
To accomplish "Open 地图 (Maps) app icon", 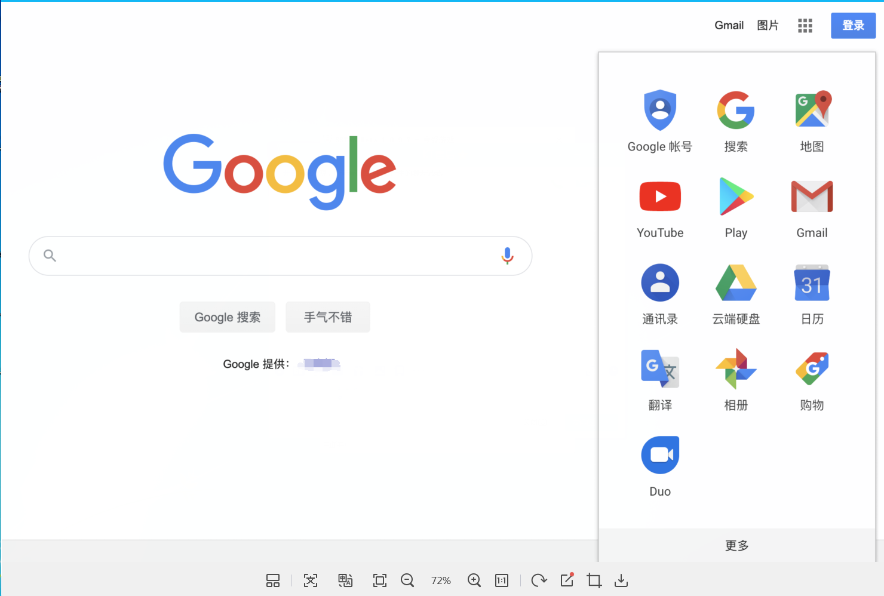I will click(812, 121).
